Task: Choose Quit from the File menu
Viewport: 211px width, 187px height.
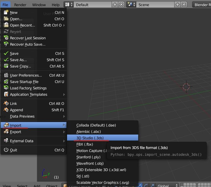Action: [x=34, y=150]
